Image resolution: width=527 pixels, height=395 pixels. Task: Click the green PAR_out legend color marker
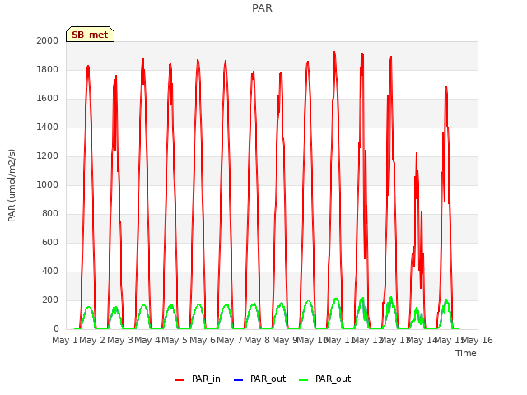coord(303,380)
